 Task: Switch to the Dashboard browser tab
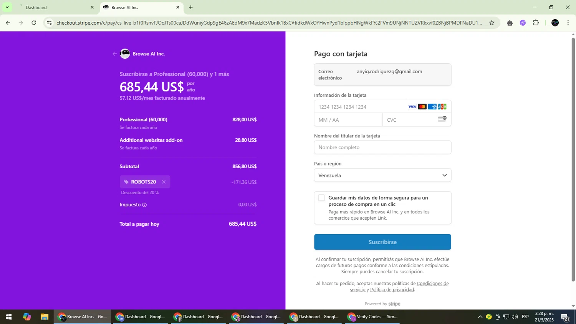pos(56,7)
